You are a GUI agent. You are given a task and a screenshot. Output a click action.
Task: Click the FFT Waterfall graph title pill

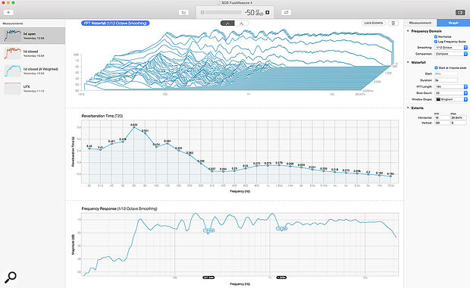[115, 23]
